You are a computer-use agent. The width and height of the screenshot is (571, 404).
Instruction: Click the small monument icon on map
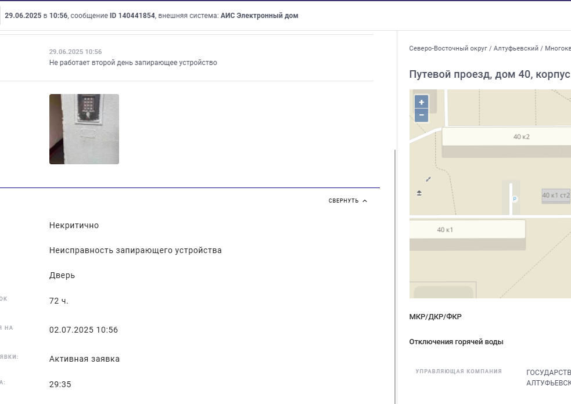coord(419,193)
